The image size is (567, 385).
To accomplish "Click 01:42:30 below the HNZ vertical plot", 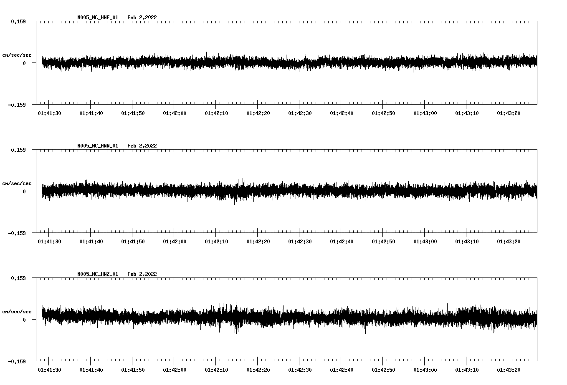I will pyautogui.click(x=300, y=370).
